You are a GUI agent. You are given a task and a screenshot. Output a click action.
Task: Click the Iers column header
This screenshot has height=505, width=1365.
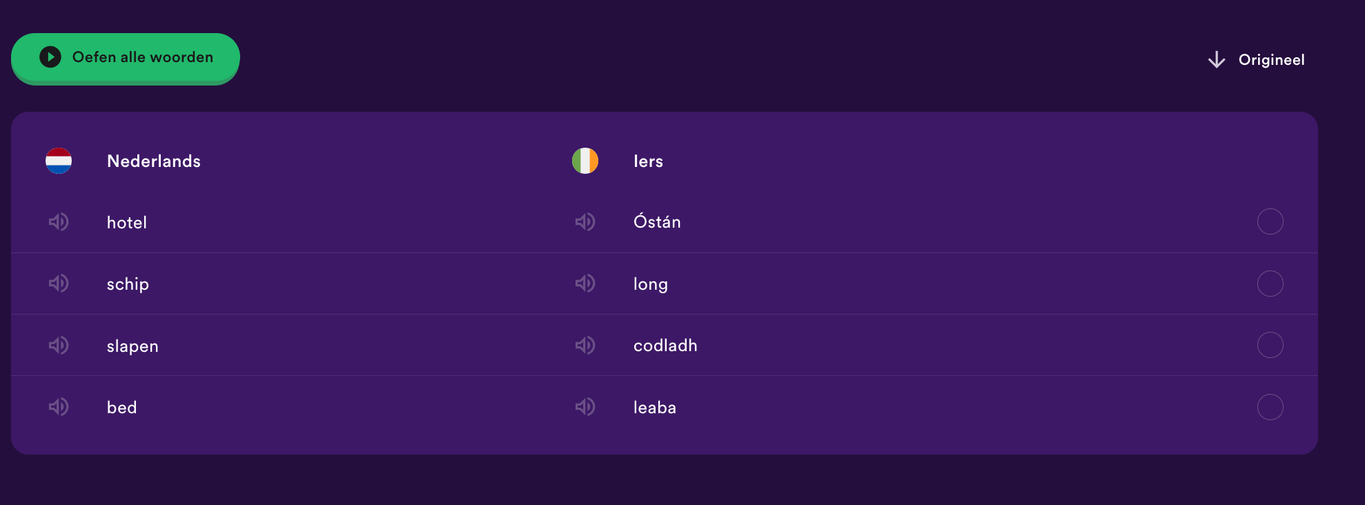648,161
